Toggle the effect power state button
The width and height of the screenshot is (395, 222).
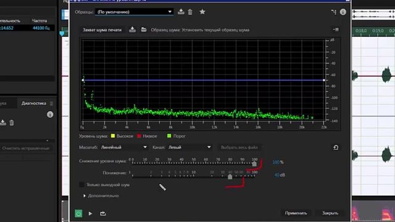click(78, 213)
